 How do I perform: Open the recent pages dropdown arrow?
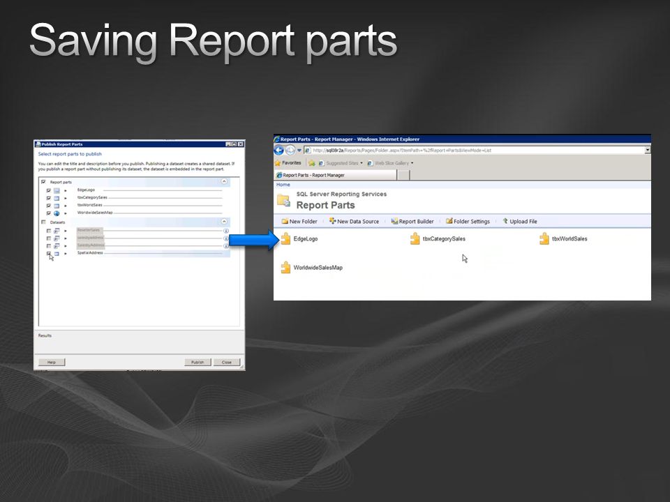[x=299, y=151]
